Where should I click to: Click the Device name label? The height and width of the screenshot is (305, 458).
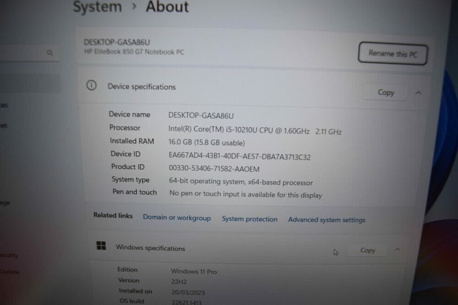click(130, 114)
